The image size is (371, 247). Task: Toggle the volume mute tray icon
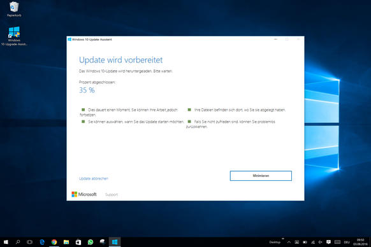[x=321, y=242]
